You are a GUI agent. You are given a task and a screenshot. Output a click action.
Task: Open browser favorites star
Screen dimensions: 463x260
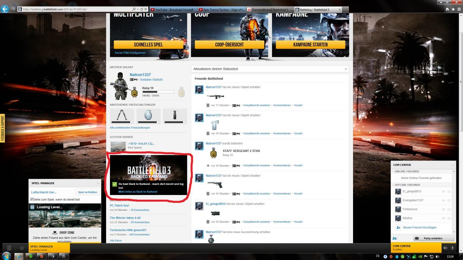(453, 9)
